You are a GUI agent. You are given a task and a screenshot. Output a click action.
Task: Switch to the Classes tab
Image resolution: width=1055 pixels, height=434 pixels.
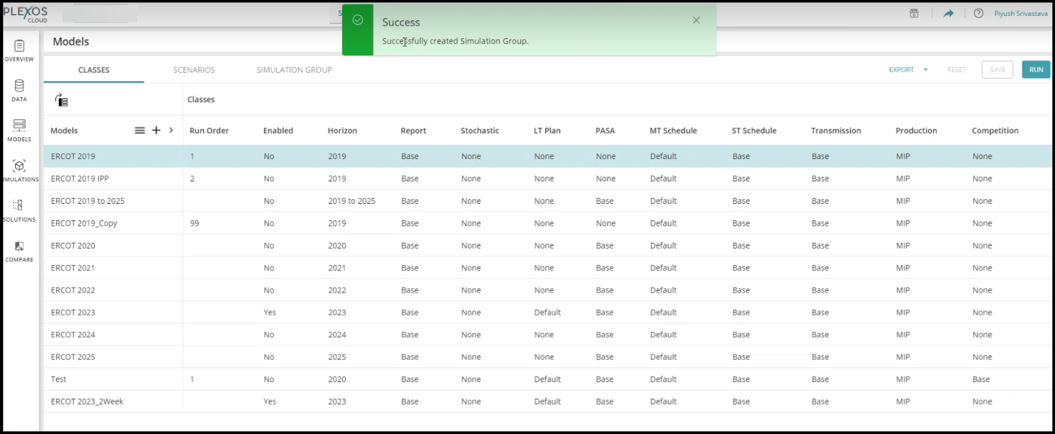coord(94,70)
